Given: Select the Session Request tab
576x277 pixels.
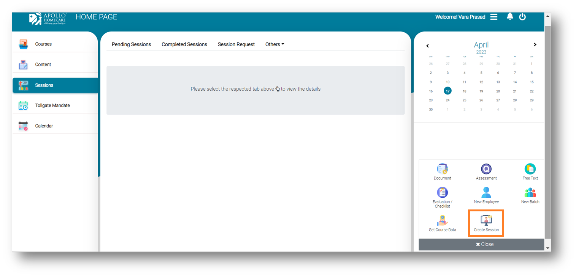Looking at the screenshot, I should tap(236, 44).
